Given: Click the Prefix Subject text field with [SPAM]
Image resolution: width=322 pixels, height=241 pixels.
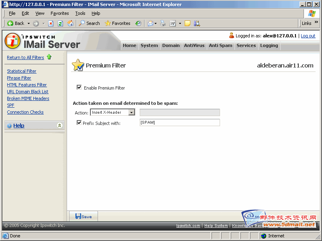Looking at the screenshot, I should click(x=179, y=123).
